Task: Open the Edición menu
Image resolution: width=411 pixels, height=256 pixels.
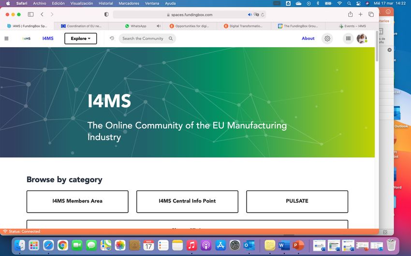Action: click(58, 3)
